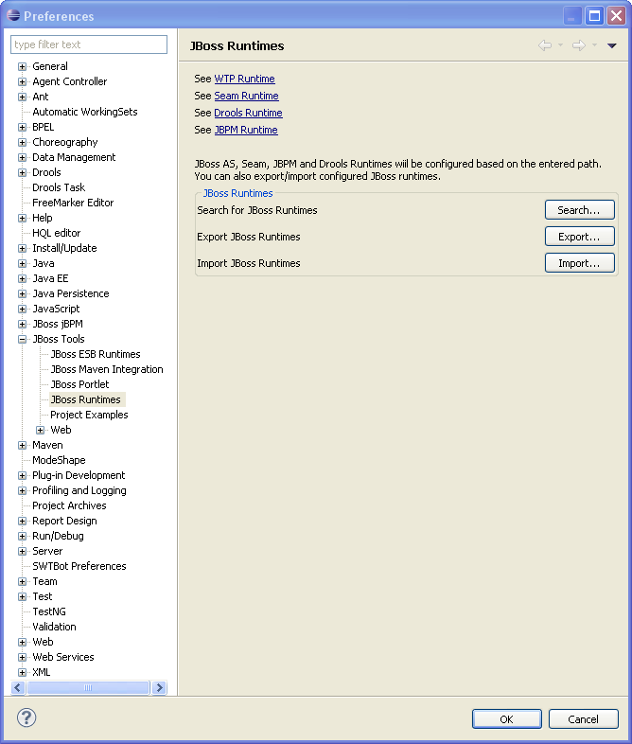Expand the Server node
Image resolution: width=632 pixels, height=744 pixels.
22,551
